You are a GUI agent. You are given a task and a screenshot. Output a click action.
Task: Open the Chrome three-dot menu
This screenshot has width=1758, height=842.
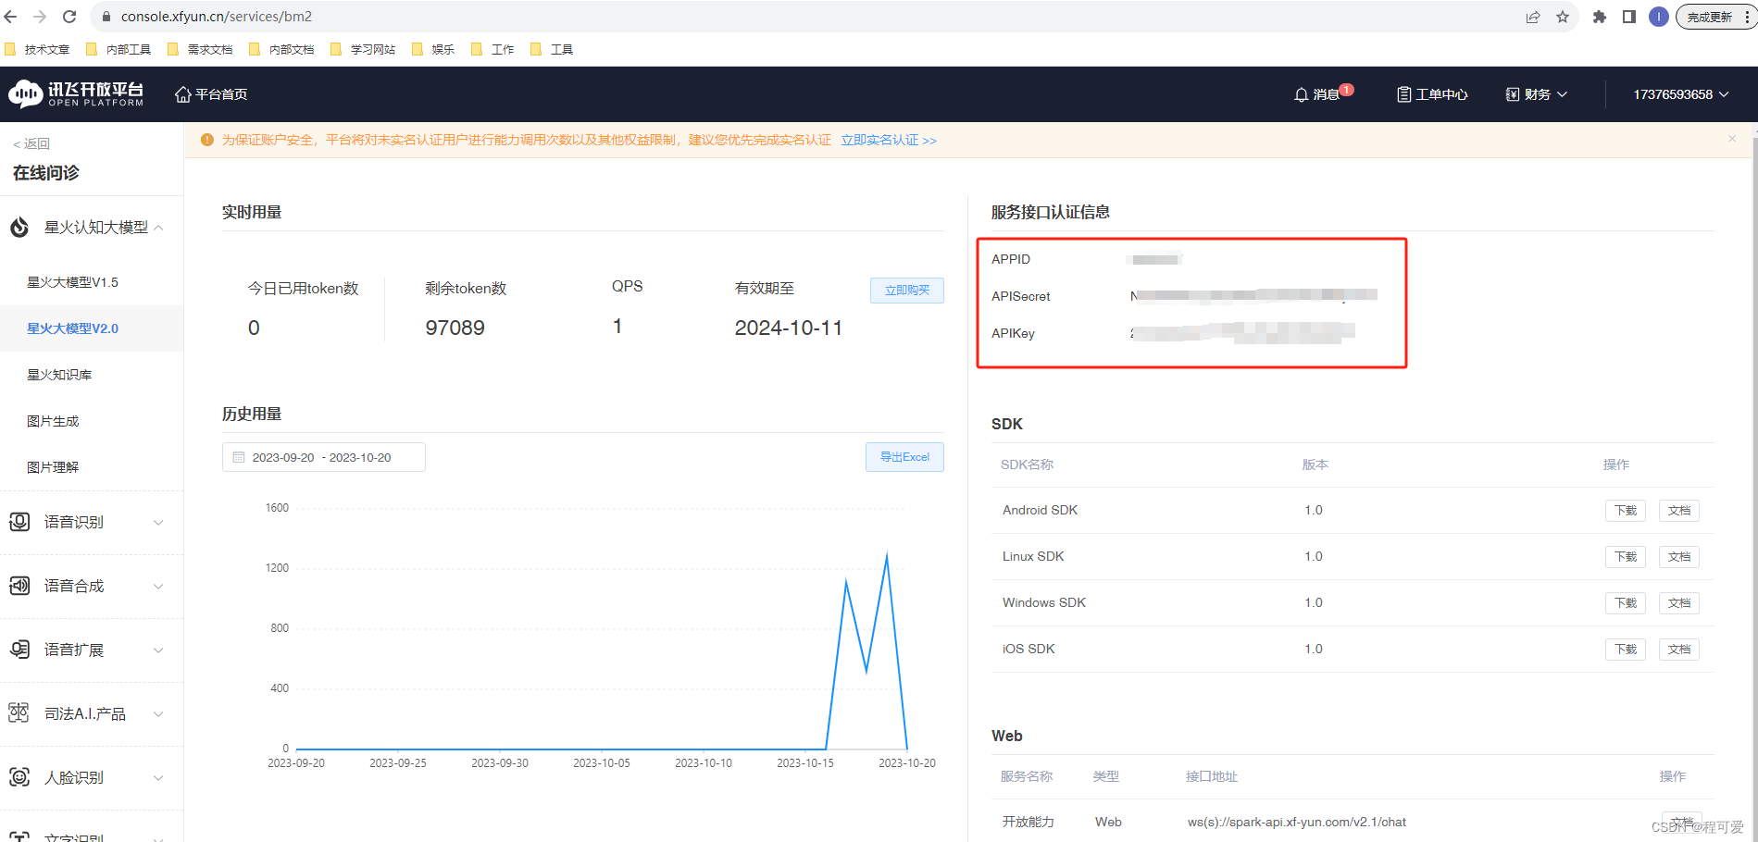coord(1747,17)
